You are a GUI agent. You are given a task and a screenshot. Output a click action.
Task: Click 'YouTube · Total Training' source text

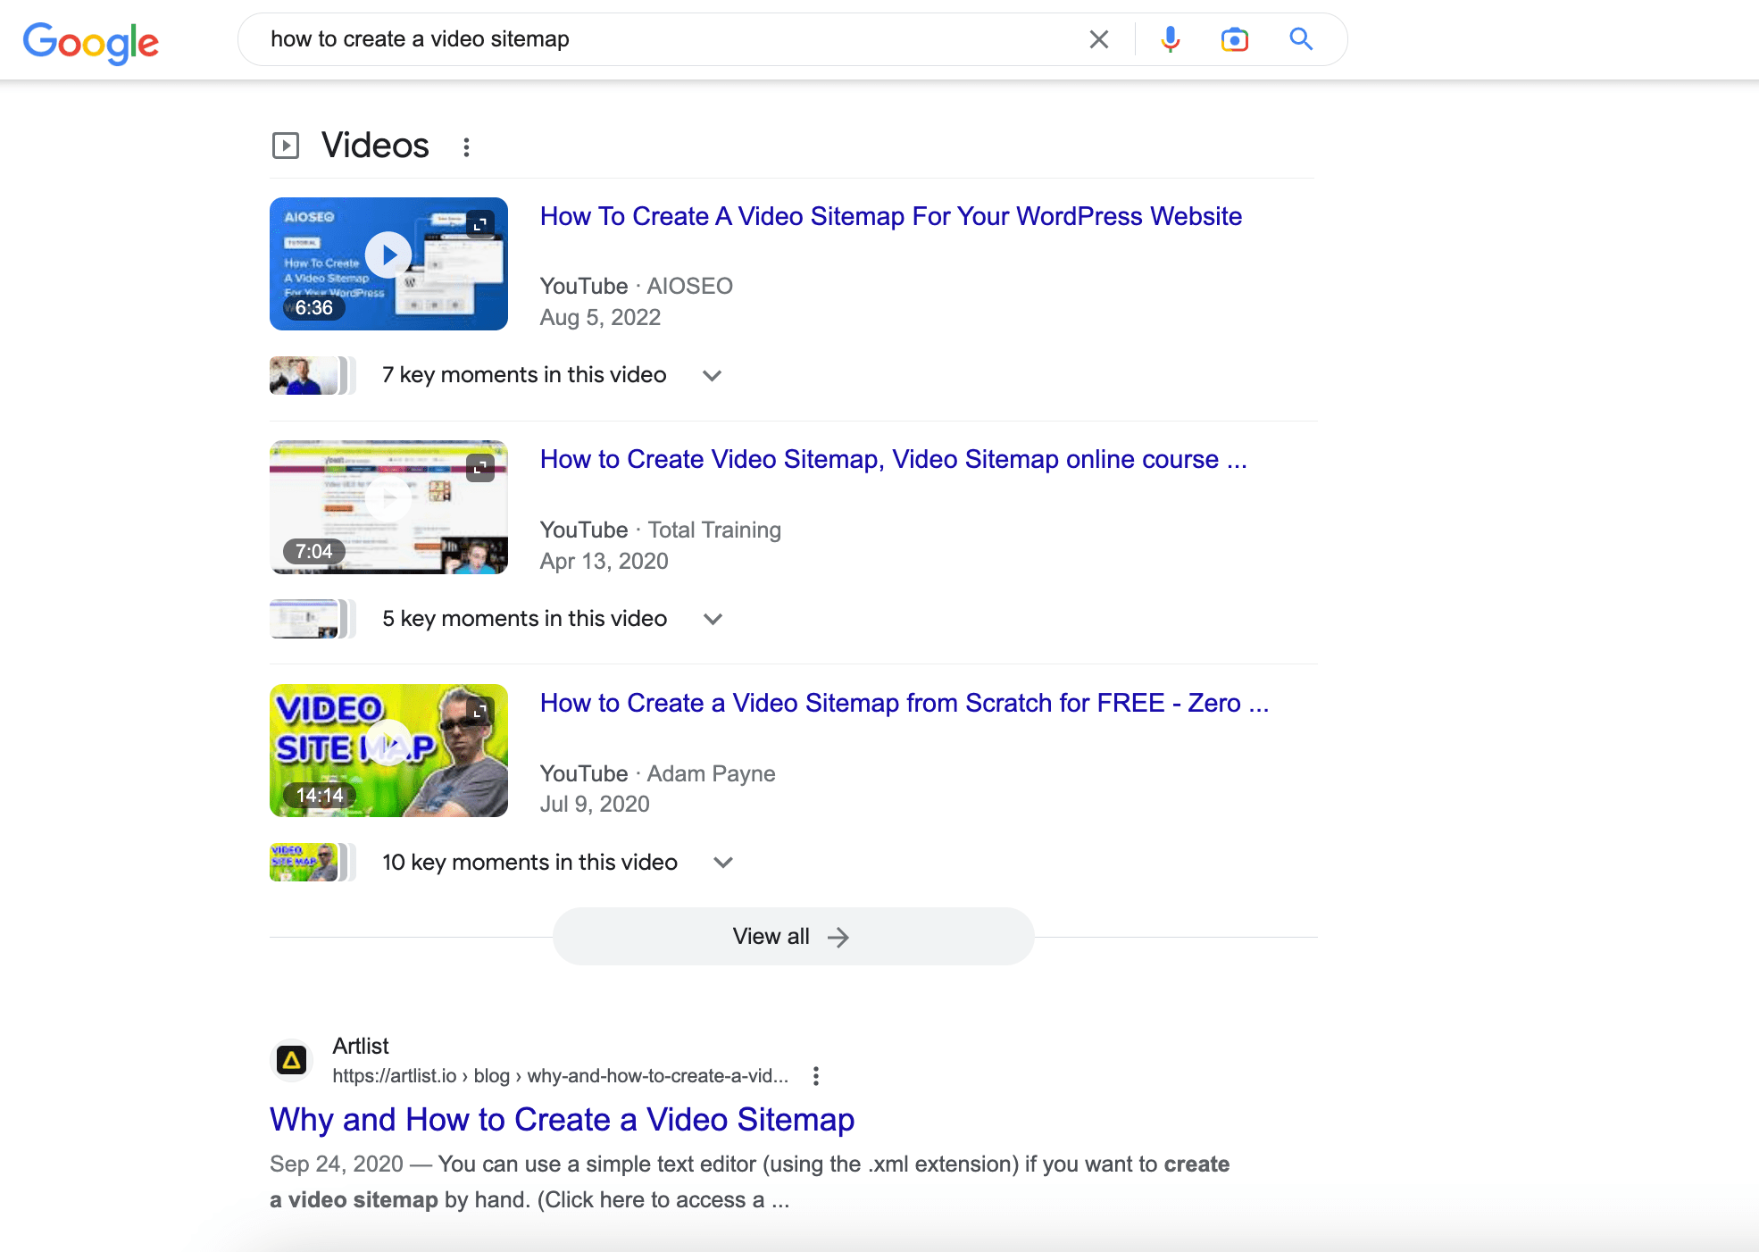click(x=661, y=530)
